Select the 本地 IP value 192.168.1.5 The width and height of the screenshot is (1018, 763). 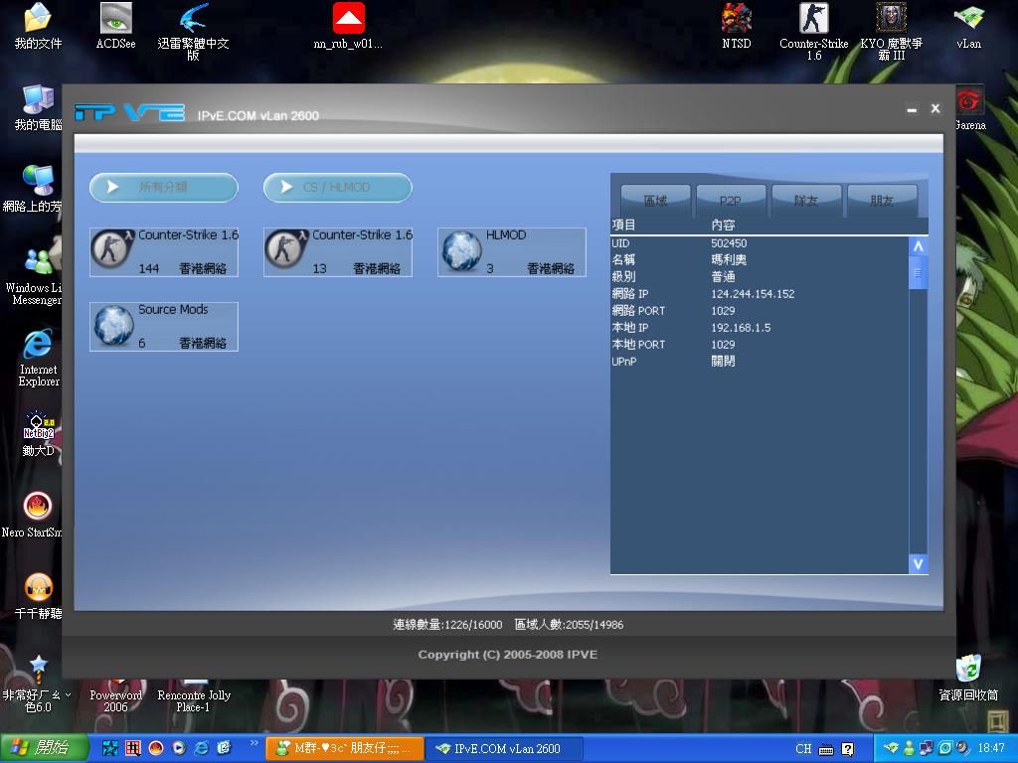click(x=741, y=328)
